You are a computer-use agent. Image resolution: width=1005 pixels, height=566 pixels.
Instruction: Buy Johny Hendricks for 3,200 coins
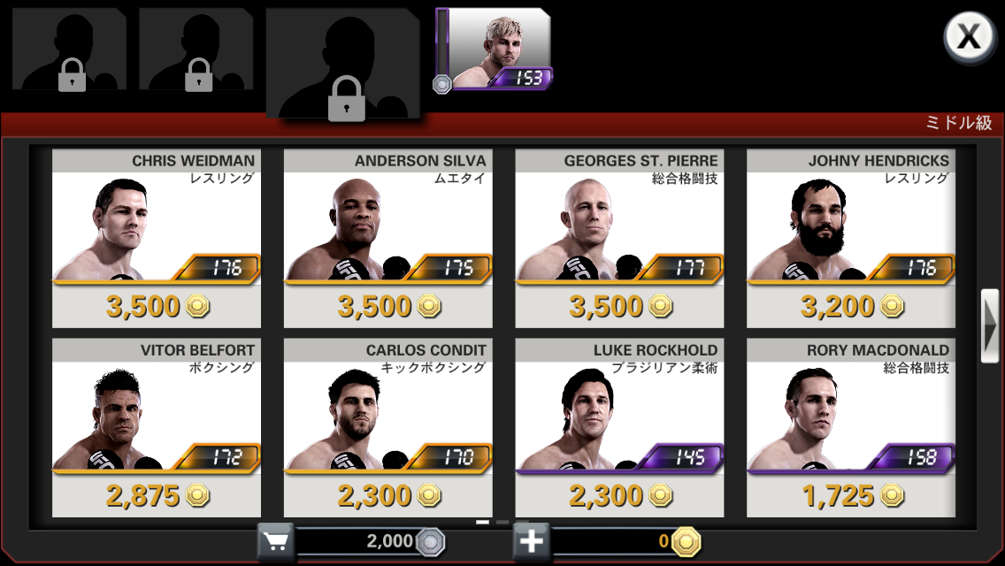pyautogui.click(x=850, y=239)
